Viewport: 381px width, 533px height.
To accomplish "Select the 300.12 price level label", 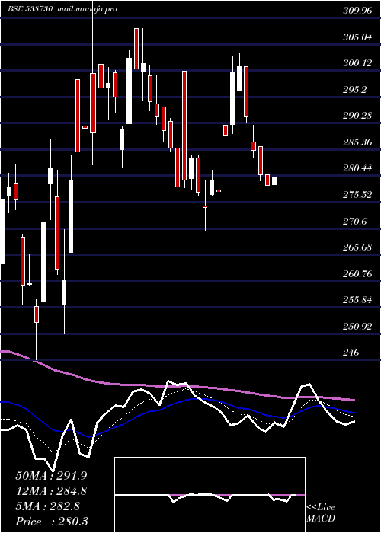I will coord(357,63).
